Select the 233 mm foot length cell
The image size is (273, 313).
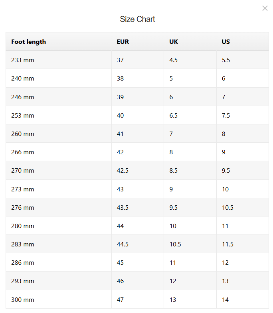(x=23, y=60)
